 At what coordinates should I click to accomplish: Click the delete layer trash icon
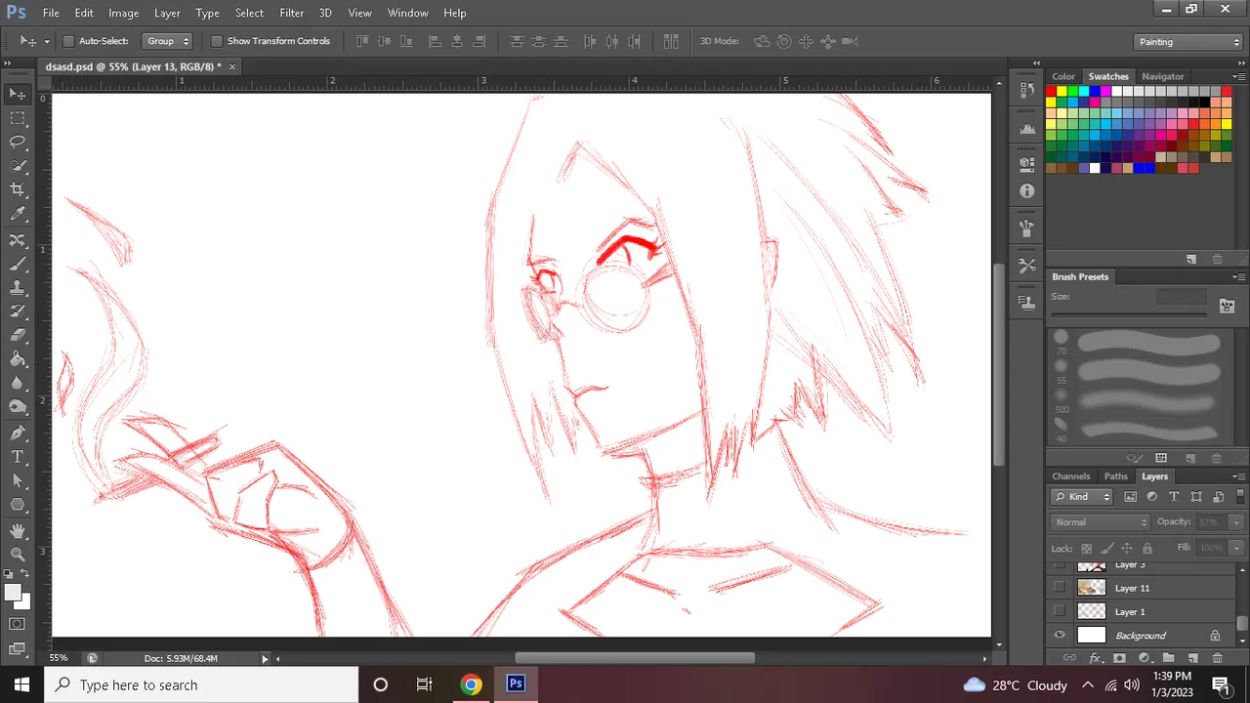click(x=1217, y=659)
